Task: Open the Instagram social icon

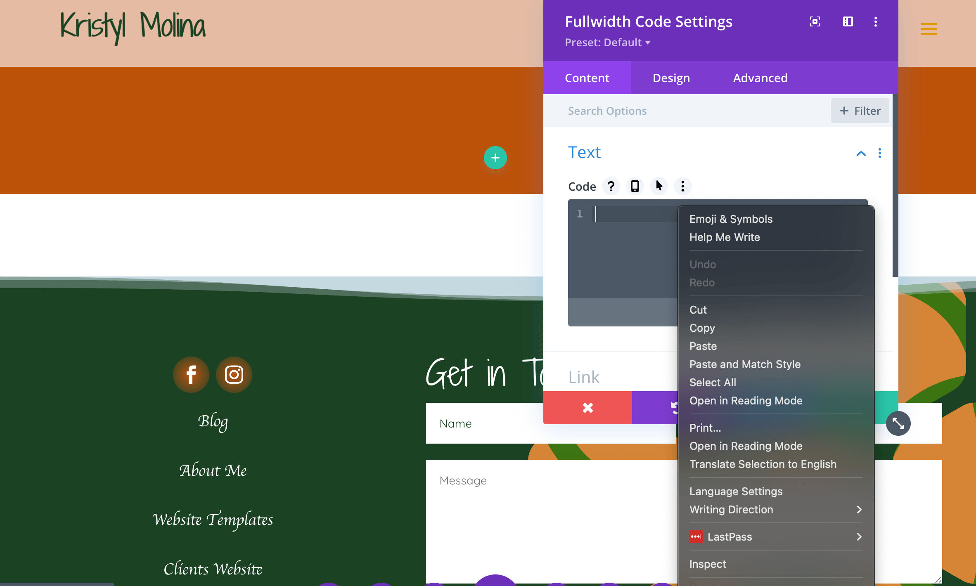Action: [x=234, y=375]
